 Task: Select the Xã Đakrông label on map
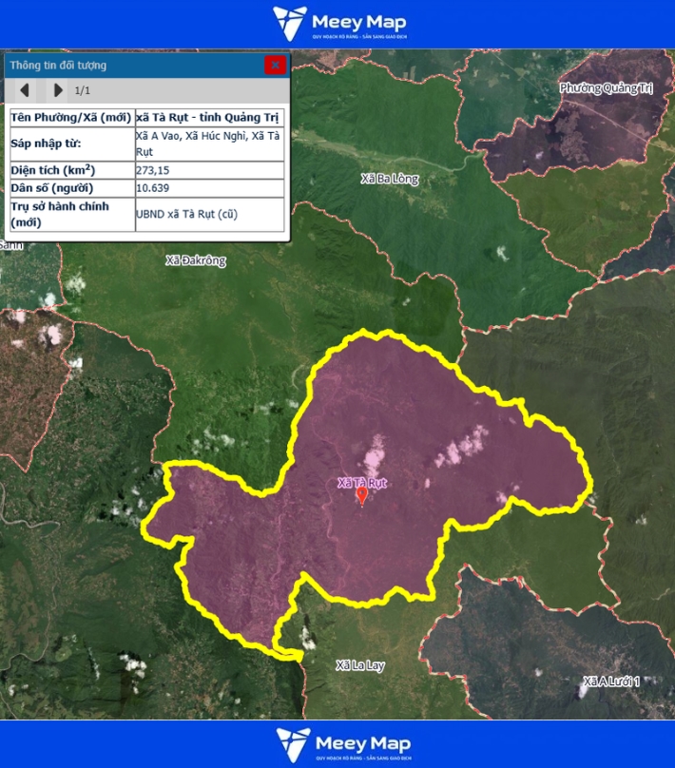click(196, 260)
